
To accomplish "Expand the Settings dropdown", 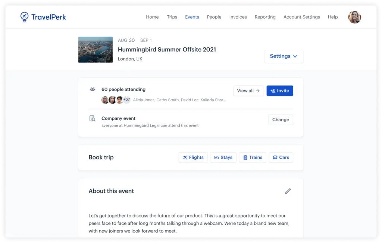I will [x=284, y=56].
